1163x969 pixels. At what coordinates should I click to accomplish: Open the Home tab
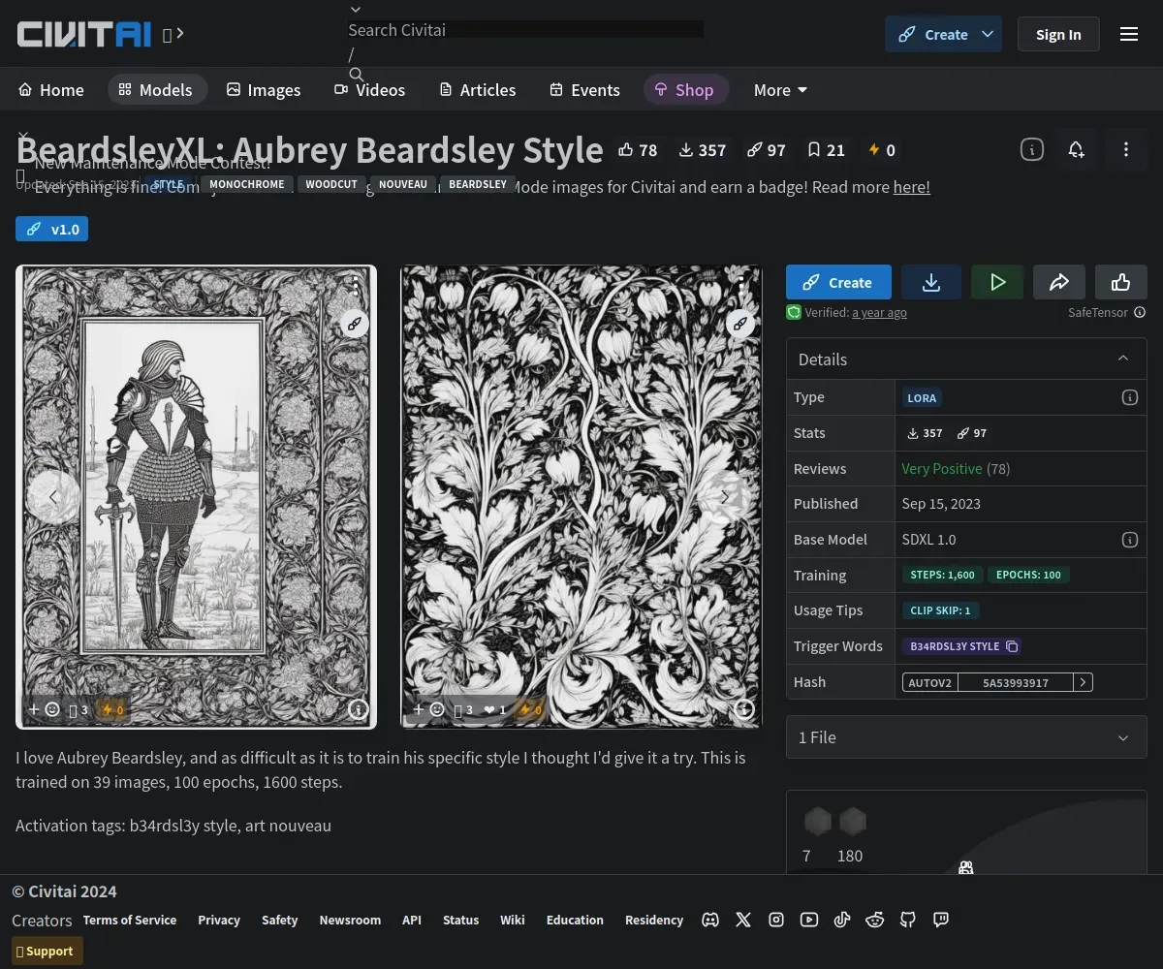point(51,90)
